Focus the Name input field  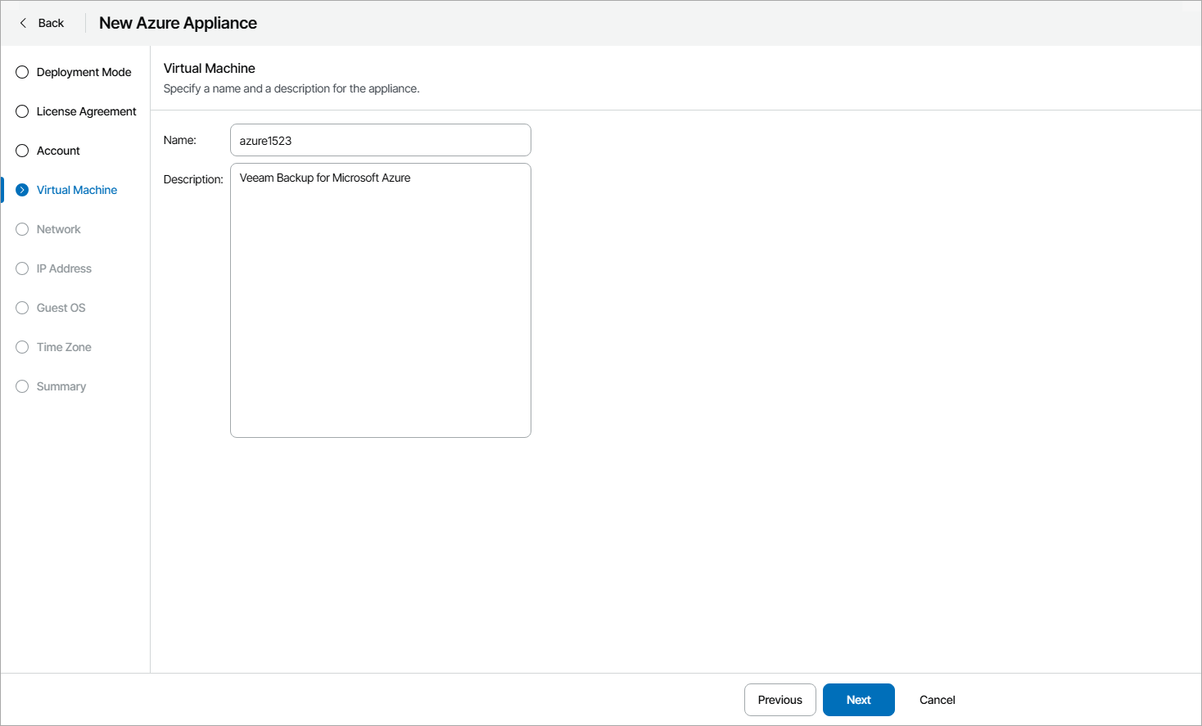click(x=380, y=140)
